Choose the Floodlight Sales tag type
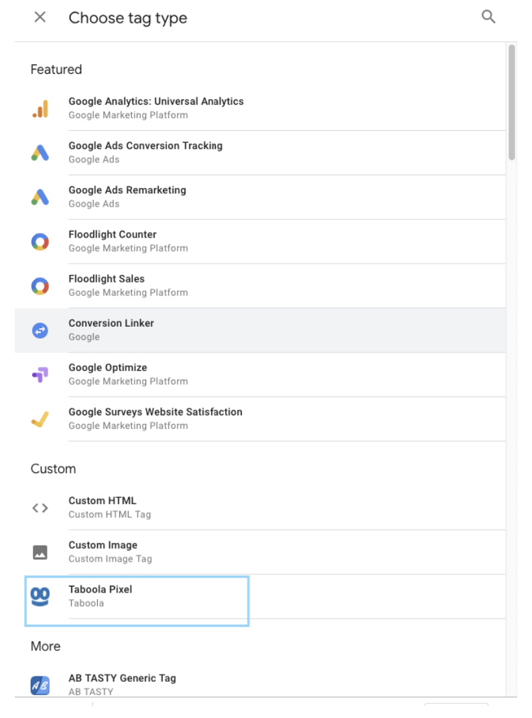This screenshot has width=532, height=718. pyautogui.click(x=261, y=286)
